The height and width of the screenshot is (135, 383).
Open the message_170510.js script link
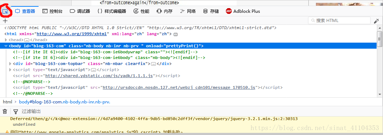pyautogui.click(x=179, y=87)
